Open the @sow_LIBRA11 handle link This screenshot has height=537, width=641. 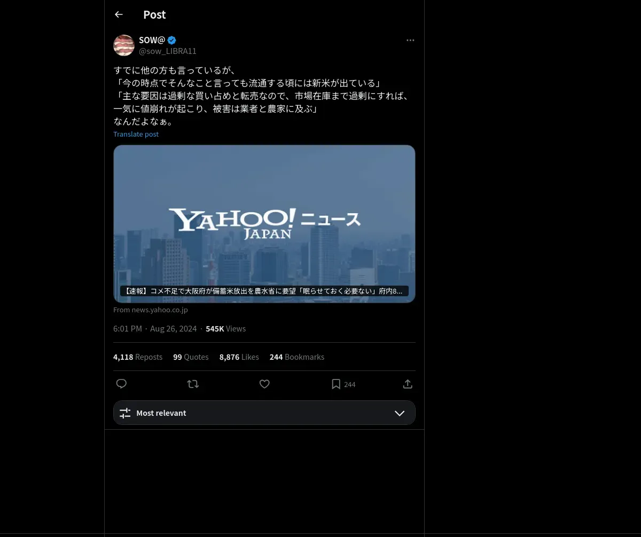[x=168, y=51]
